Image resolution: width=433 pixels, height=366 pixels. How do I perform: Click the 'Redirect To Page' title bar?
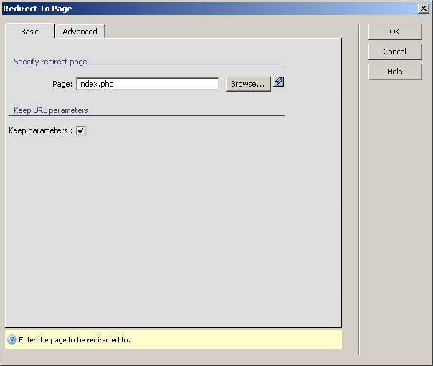click(x=179, y=9)
